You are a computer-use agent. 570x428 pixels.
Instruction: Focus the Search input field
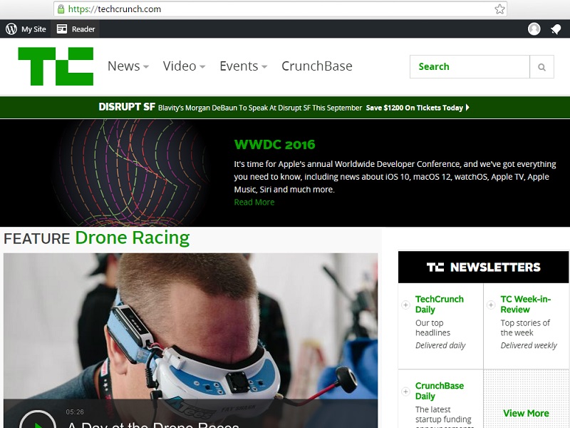[x=470, y=66]
